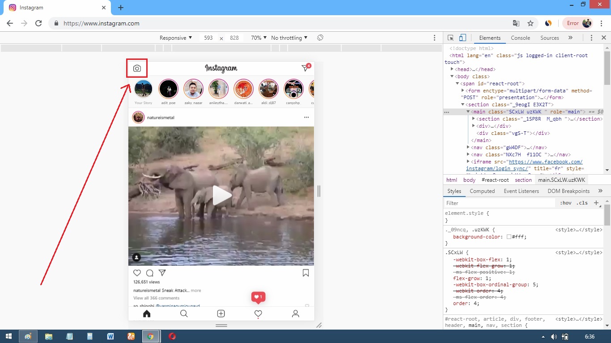Screen dimensions: 611x343
Task: Reload the Instagram page
Action: click(38, 23)
